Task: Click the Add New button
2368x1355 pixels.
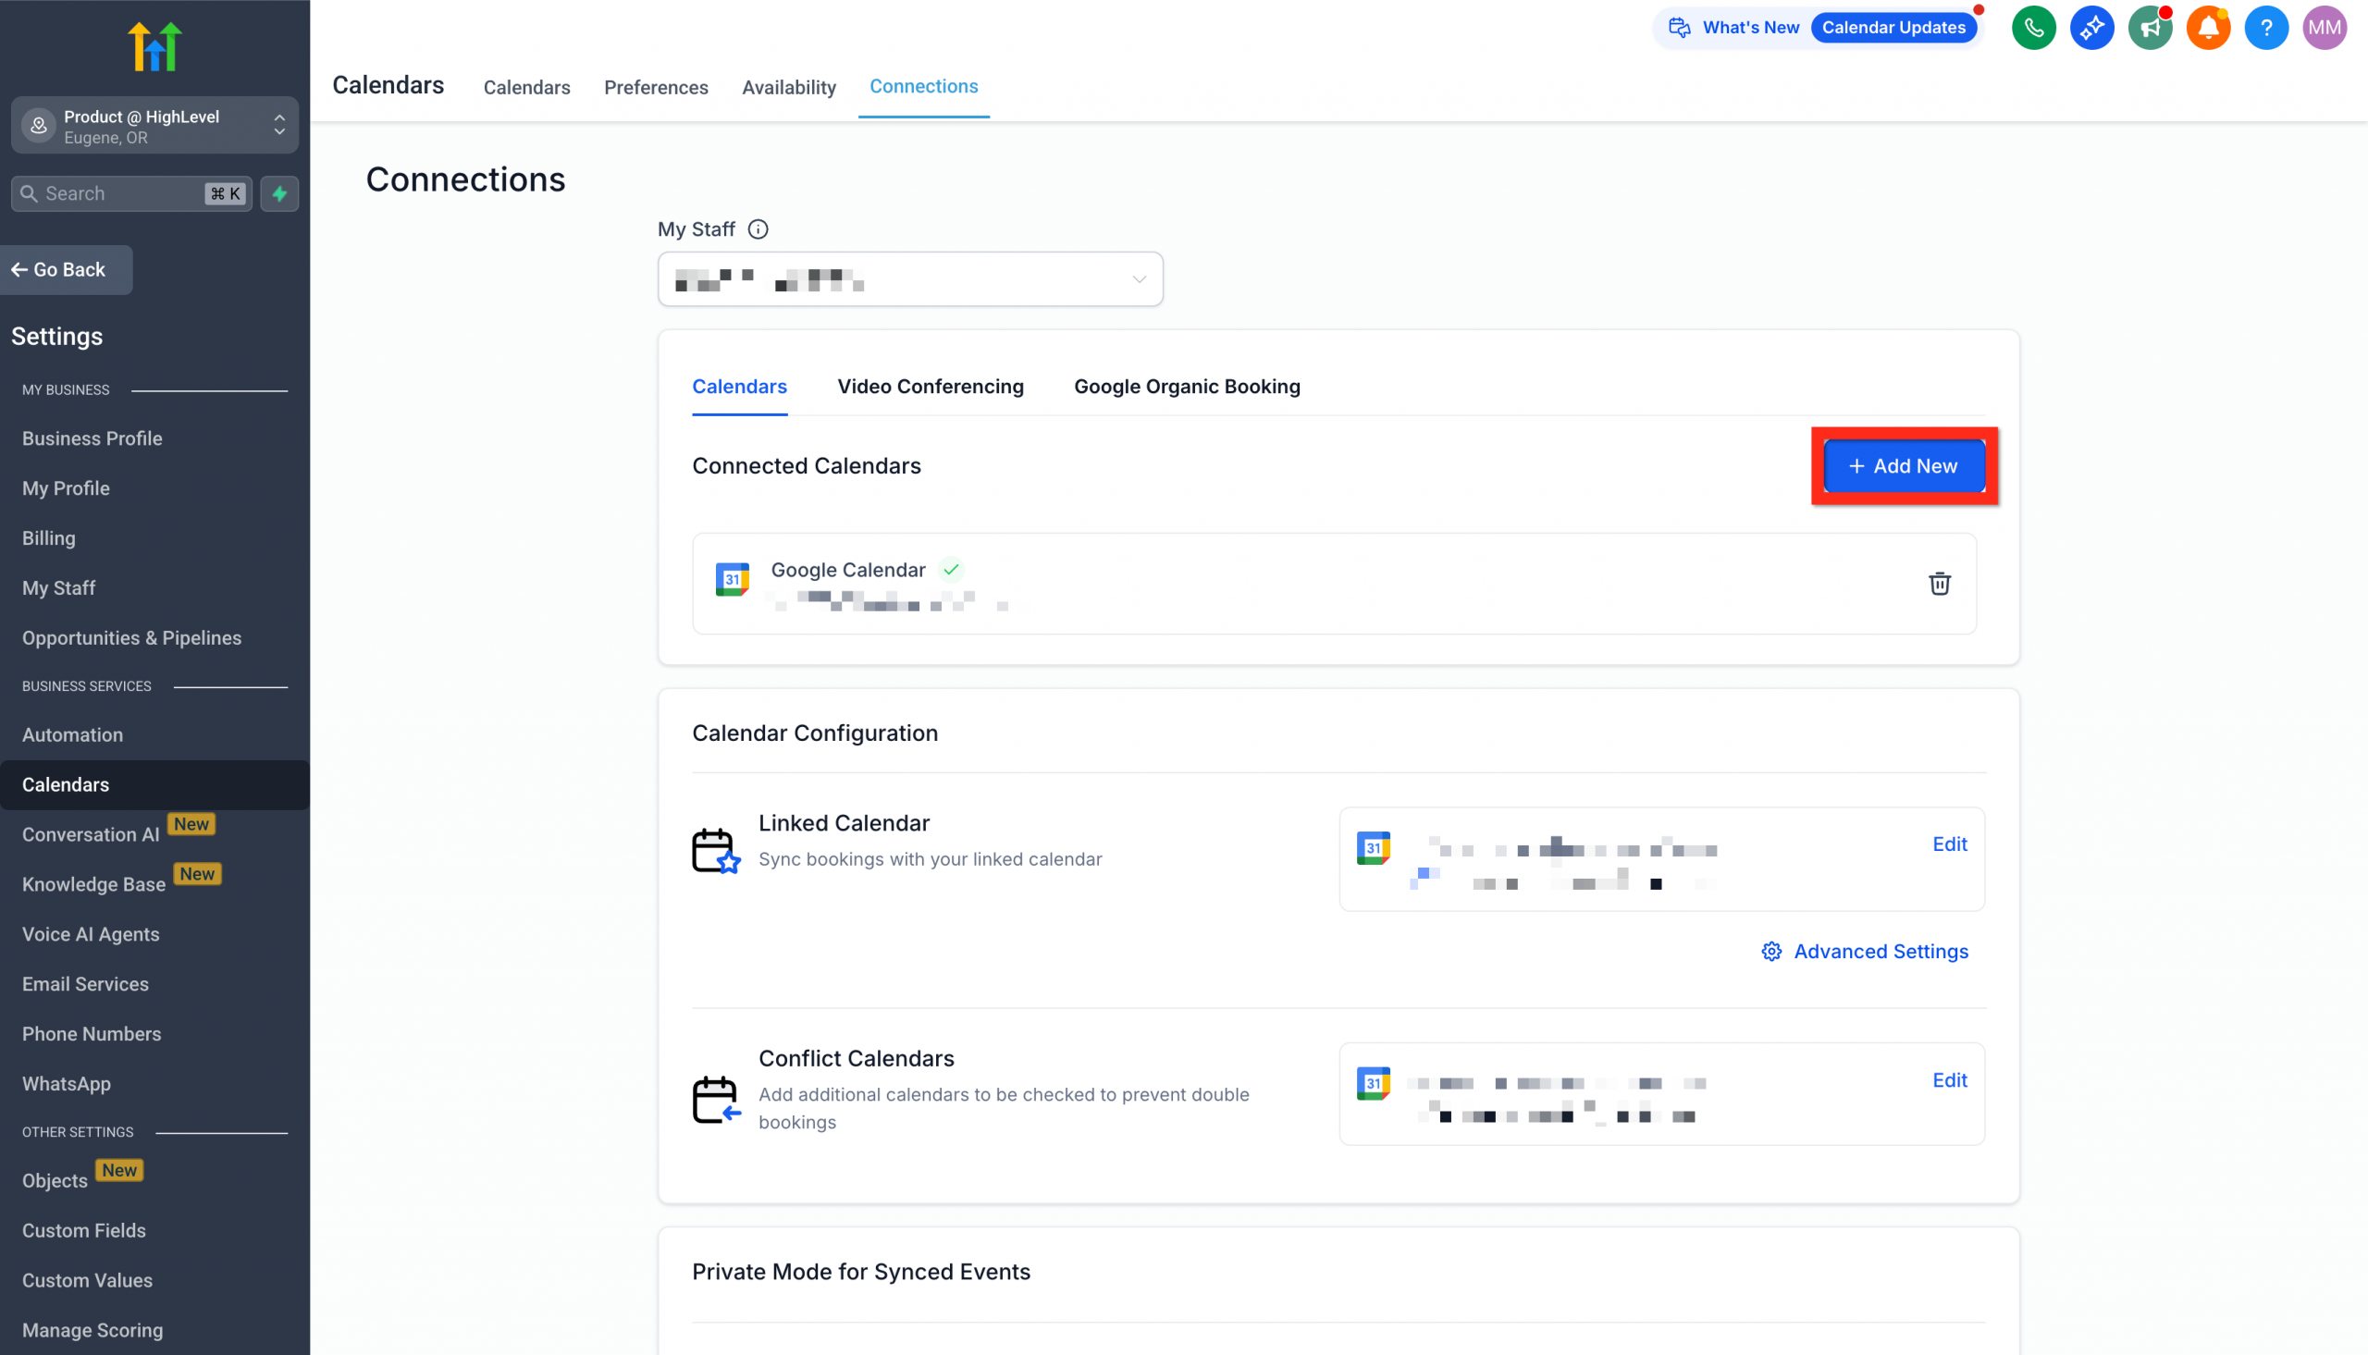Action: 1904,466
